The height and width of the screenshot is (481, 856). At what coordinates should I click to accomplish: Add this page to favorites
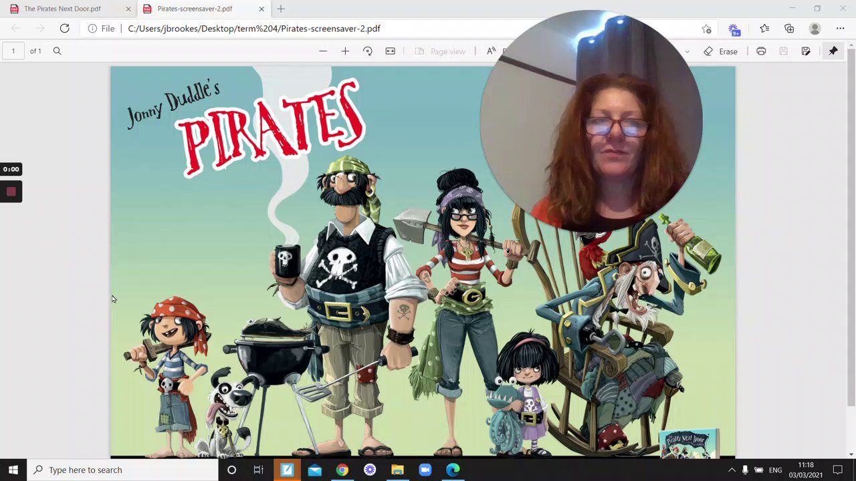(x=706, y=28)
